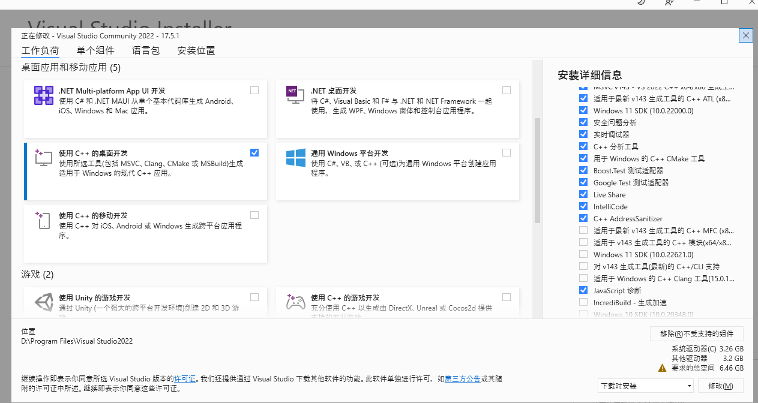Check the 使用 C++ 的移动开发 workload
Image resolution: width=758 pixels, height=403 pixels.
[254, 215]
